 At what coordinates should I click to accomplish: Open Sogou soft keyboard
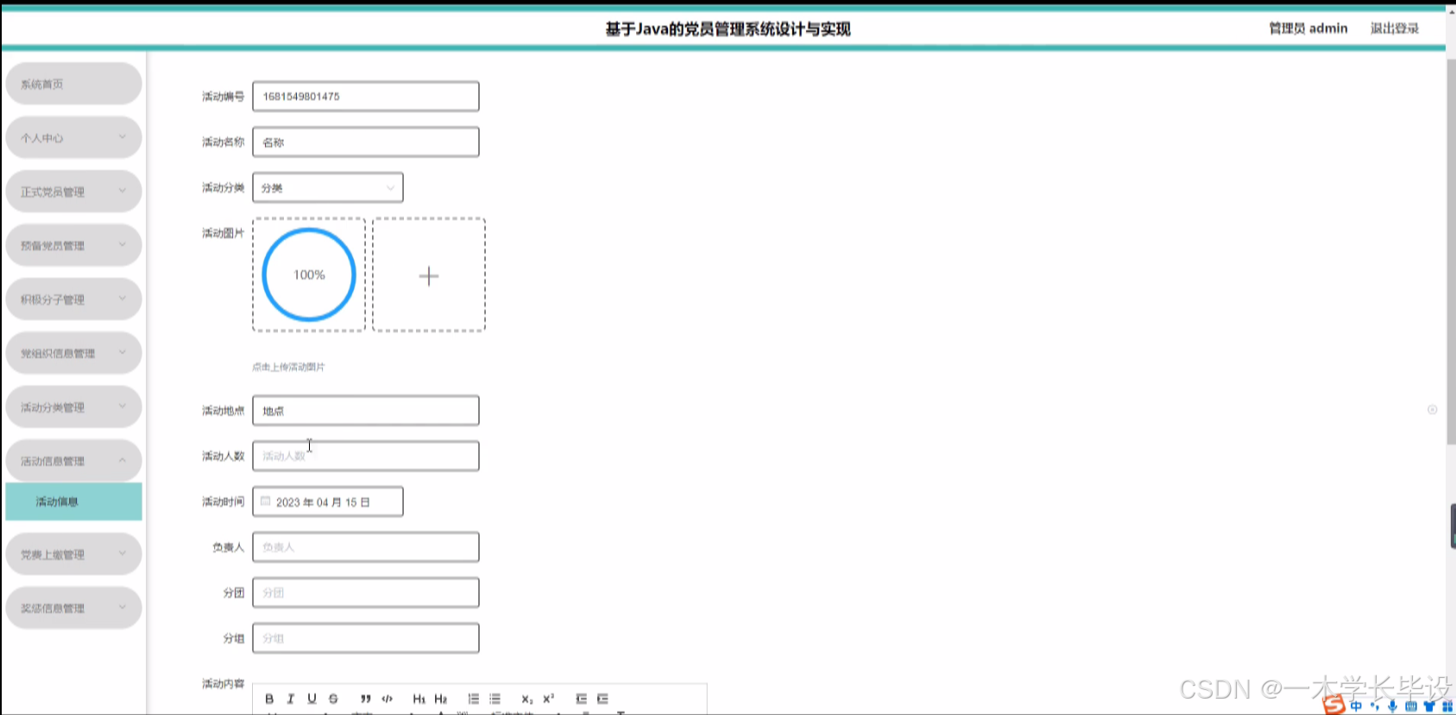click(1410, 706)
